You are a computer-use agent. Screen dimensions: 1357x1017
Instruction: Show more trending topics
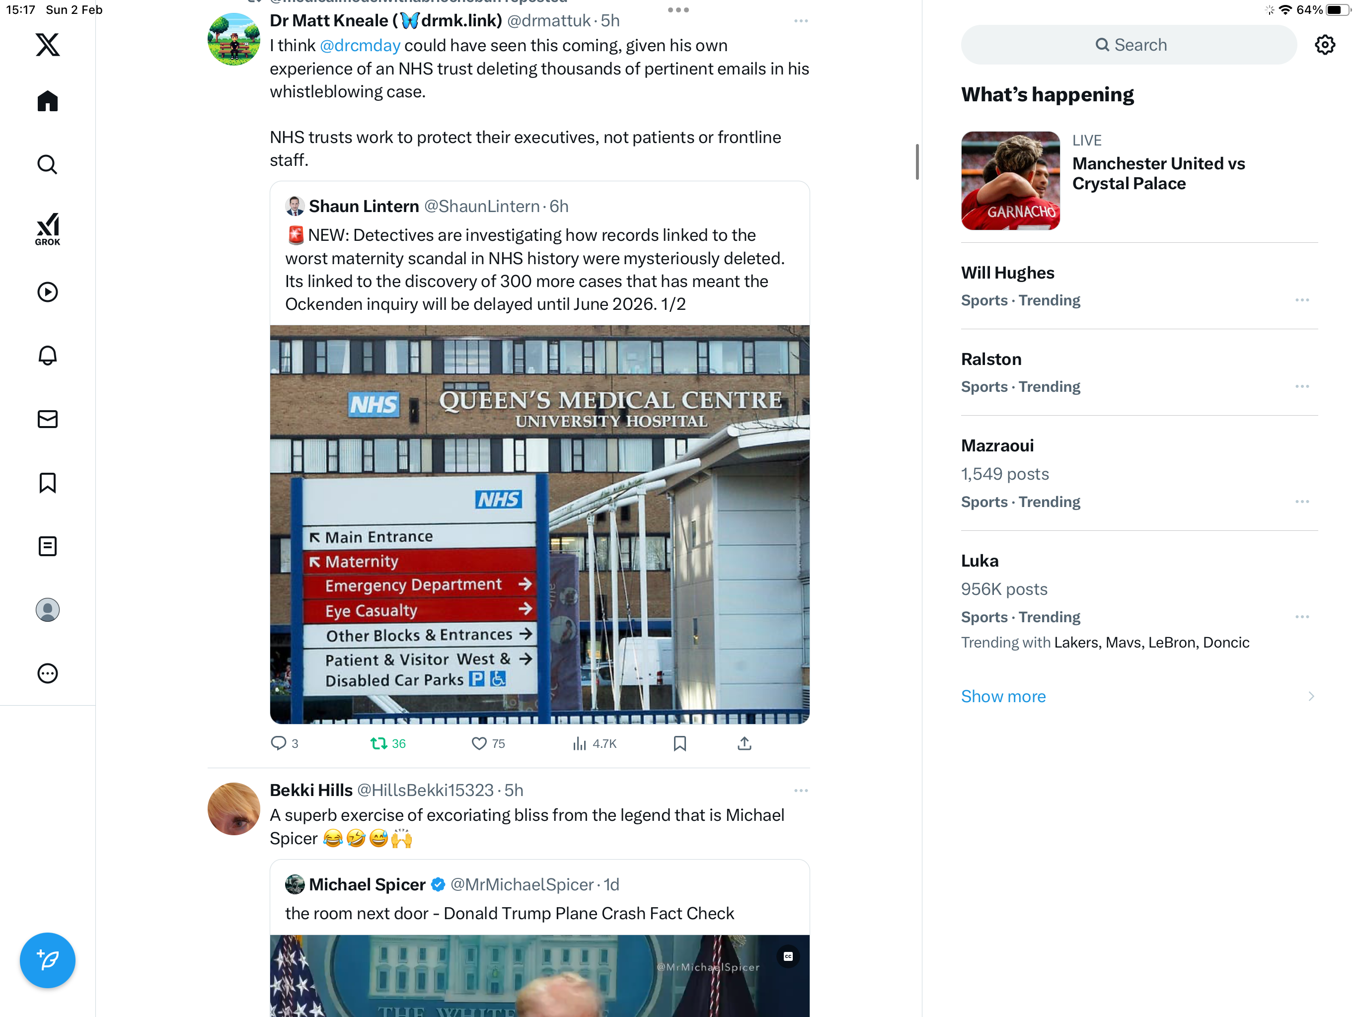[1003, 696]
